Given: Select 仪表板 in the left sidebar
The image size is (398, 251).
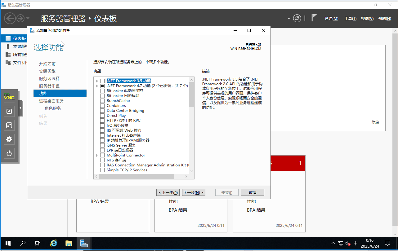Looking at the screenshot, I should pyautogui.click(x=14, y=38).
